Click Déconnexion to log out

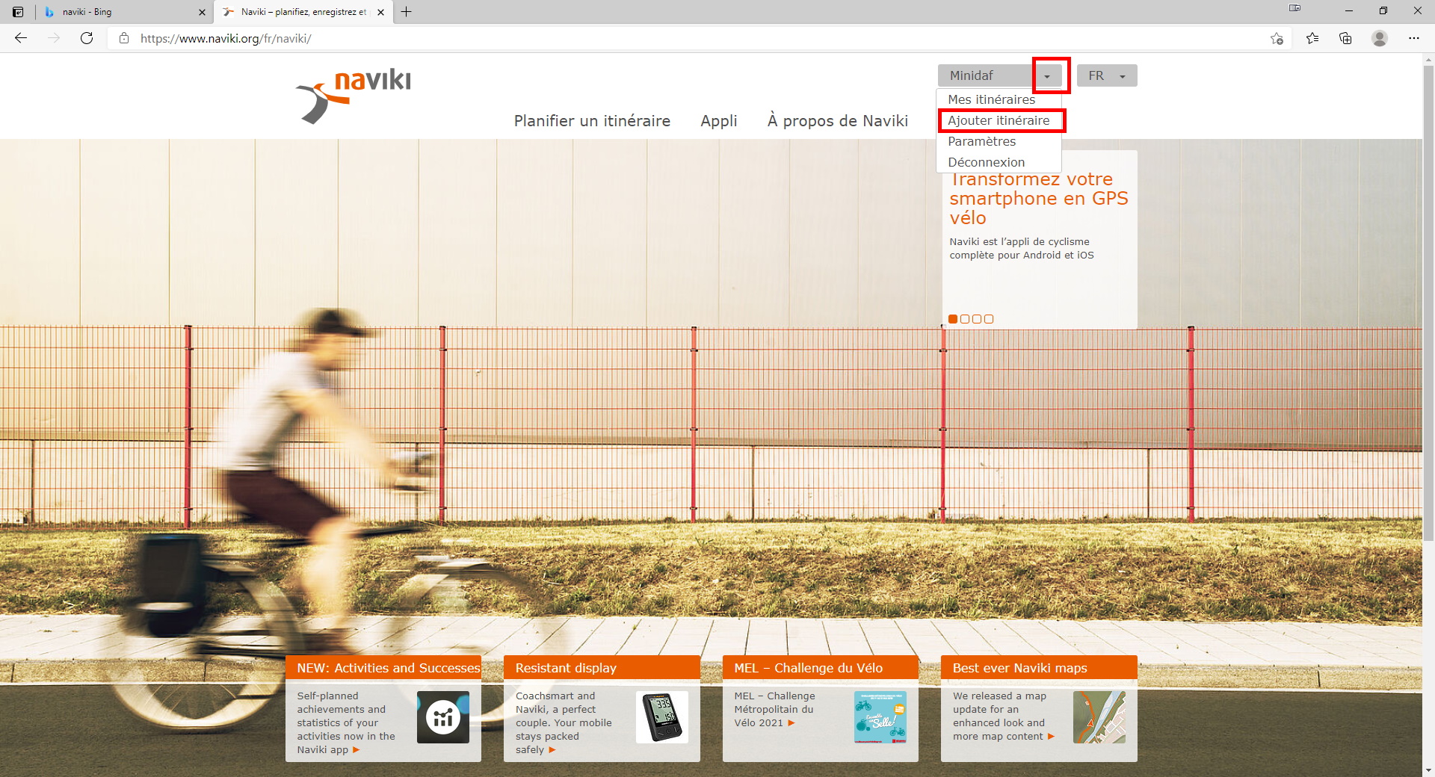tap(986, 162)
